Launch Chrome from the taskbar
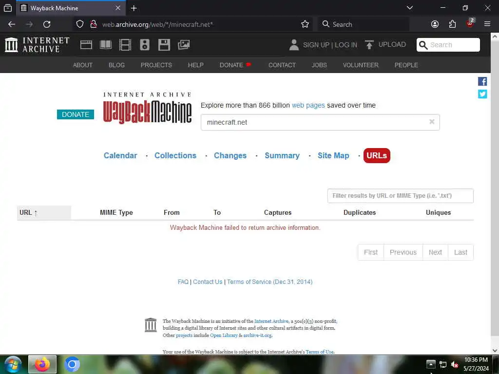This screenshot has height=374, width=499. [72, 364]
